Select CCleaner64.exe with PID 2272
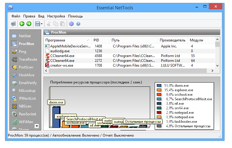Viewport: 232px width, 148px height. point(129,61)
